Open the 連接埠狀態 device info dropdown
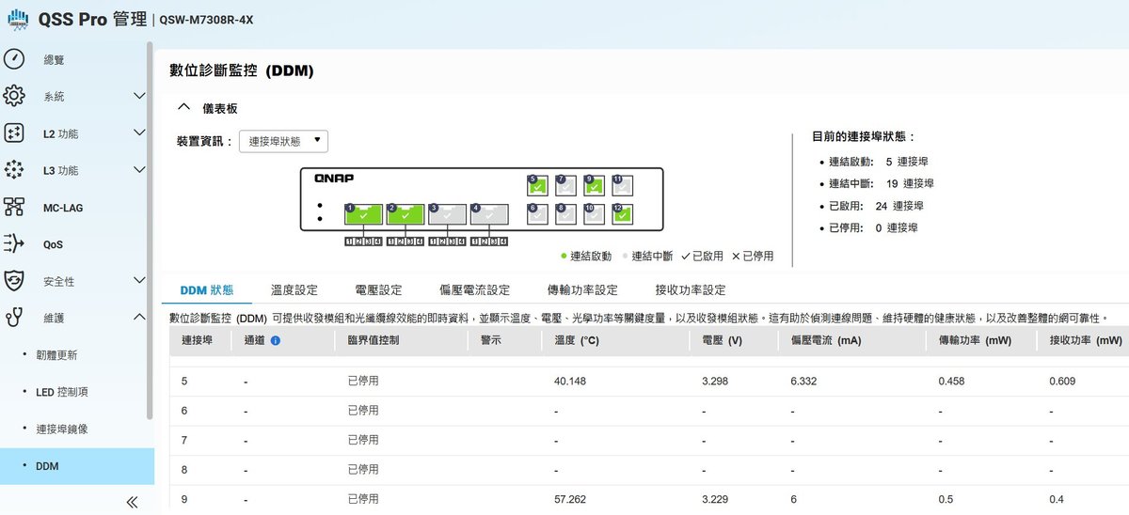1129x515 pixels. click(x=283, y=141)
